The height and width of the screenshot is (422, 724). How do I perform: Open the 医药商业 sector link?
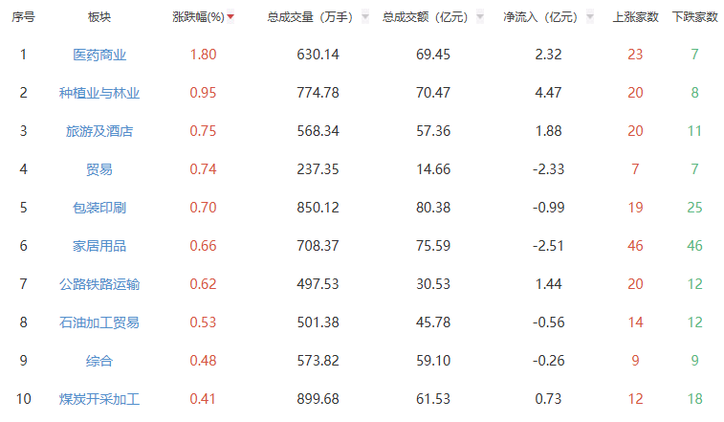coord(99,55)
